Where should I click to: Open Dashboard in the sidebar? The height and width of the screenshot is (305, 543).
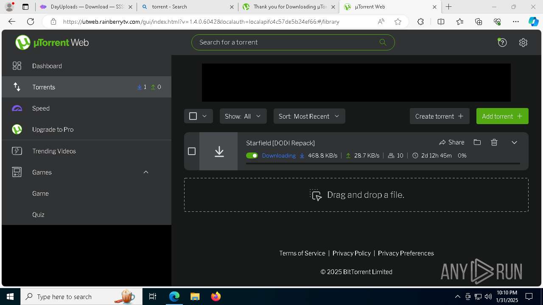(x=87, y=66)
